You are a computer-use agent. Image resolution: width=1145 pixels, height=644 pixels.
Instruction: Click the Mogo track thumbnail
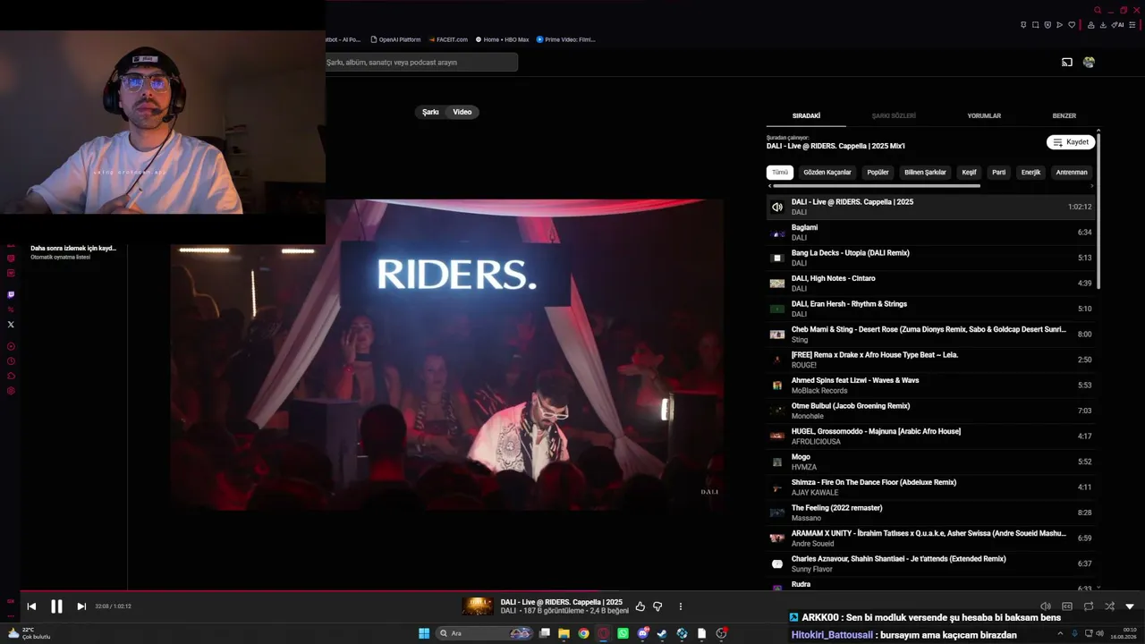(x=777, y=462)
